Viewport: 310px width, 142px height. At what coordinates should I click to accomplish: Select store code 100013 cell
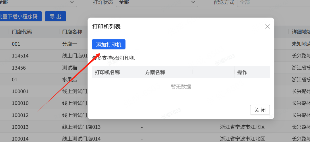(x=20, y=127)
